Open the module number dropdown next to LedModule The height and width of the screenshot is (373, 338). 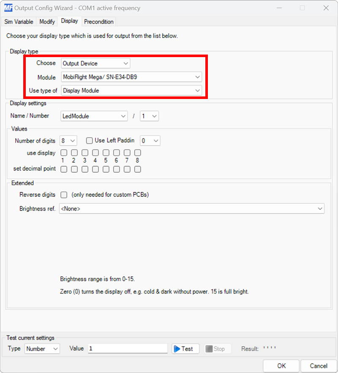coord(155,115)
